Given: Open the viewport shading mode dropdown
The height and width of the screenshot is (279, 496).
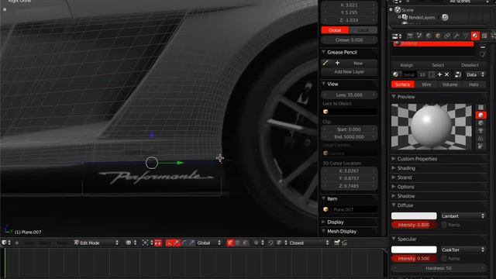Looking at the screenshot, I should [131, 243].
